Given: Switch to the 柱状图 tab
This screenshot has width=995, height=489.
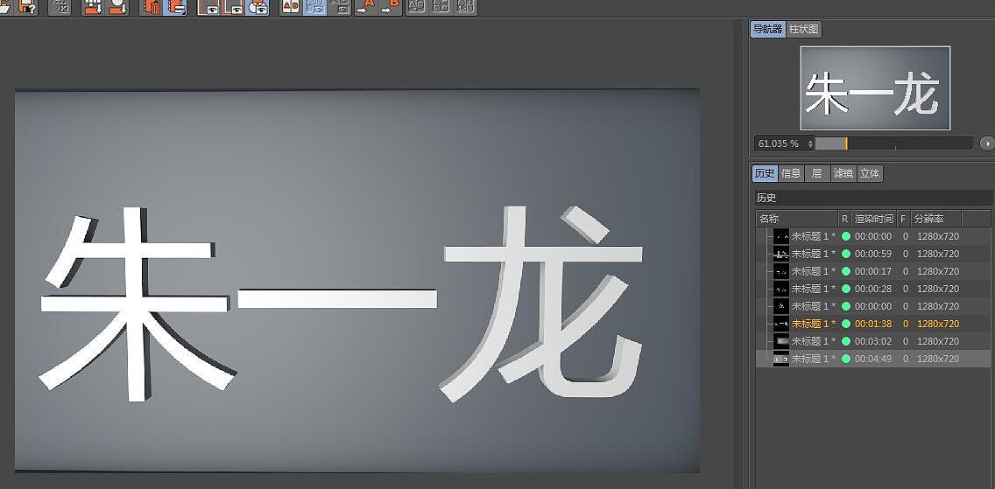Looking at the screenshot, I should coord(804,29).
